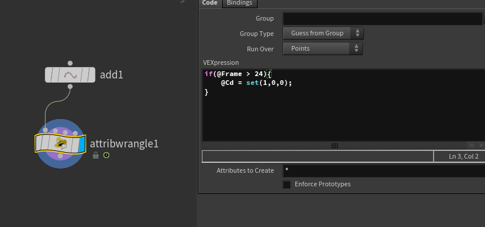Click the lock badge under attribwrangle1

[96, 155]
